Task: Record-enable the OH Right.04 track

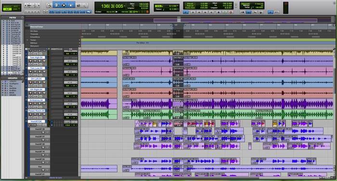Action: [x=30, y=93]
